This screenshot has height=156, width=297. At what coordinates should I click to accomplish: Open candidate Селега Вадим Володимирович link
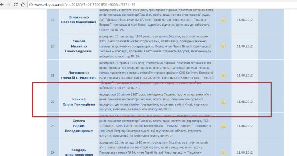79,126
